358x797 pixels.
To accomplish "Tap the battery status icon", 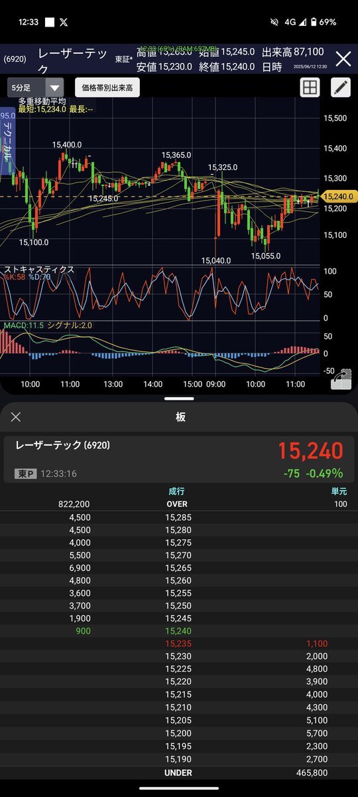I will coord(313,22).
